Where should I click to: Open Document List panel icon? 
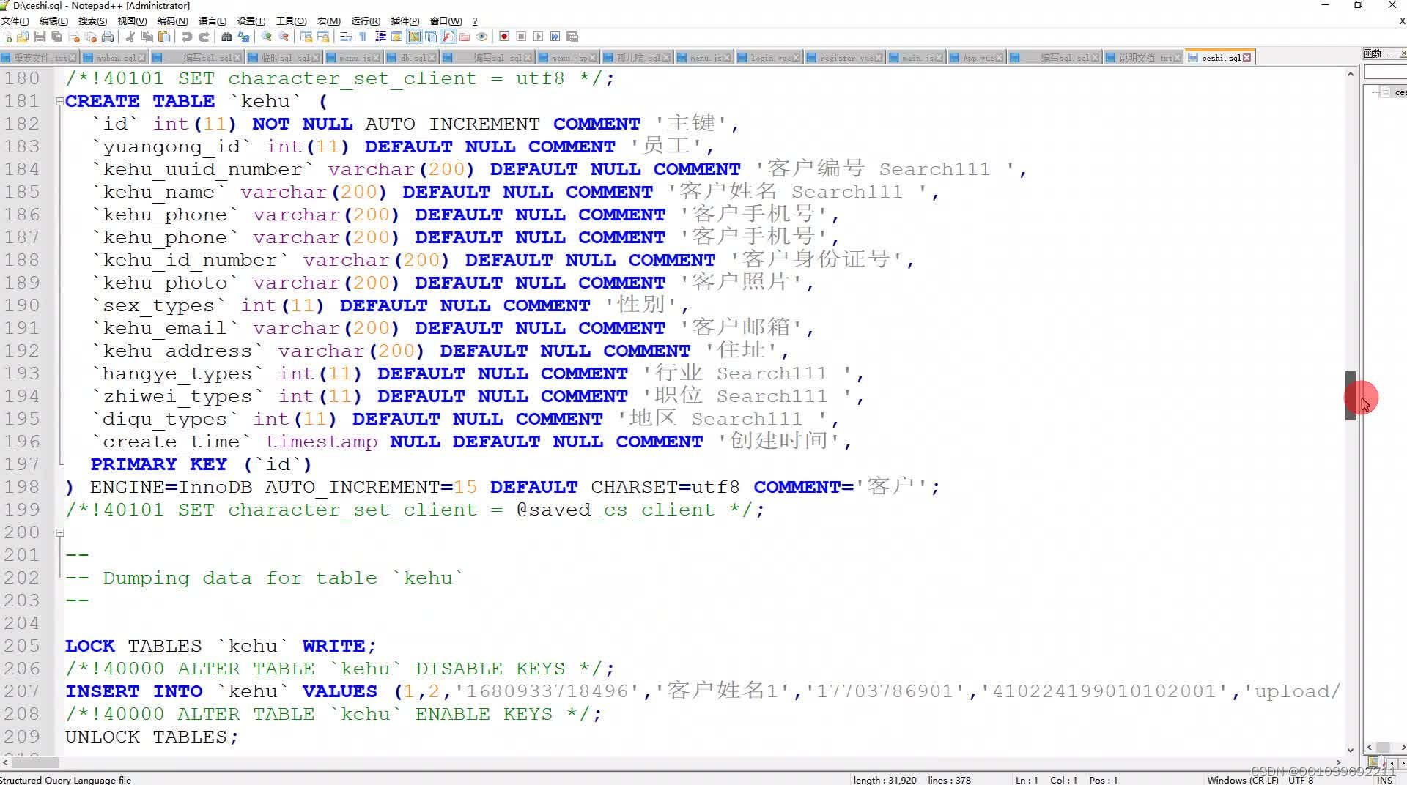tap(431, 37)
